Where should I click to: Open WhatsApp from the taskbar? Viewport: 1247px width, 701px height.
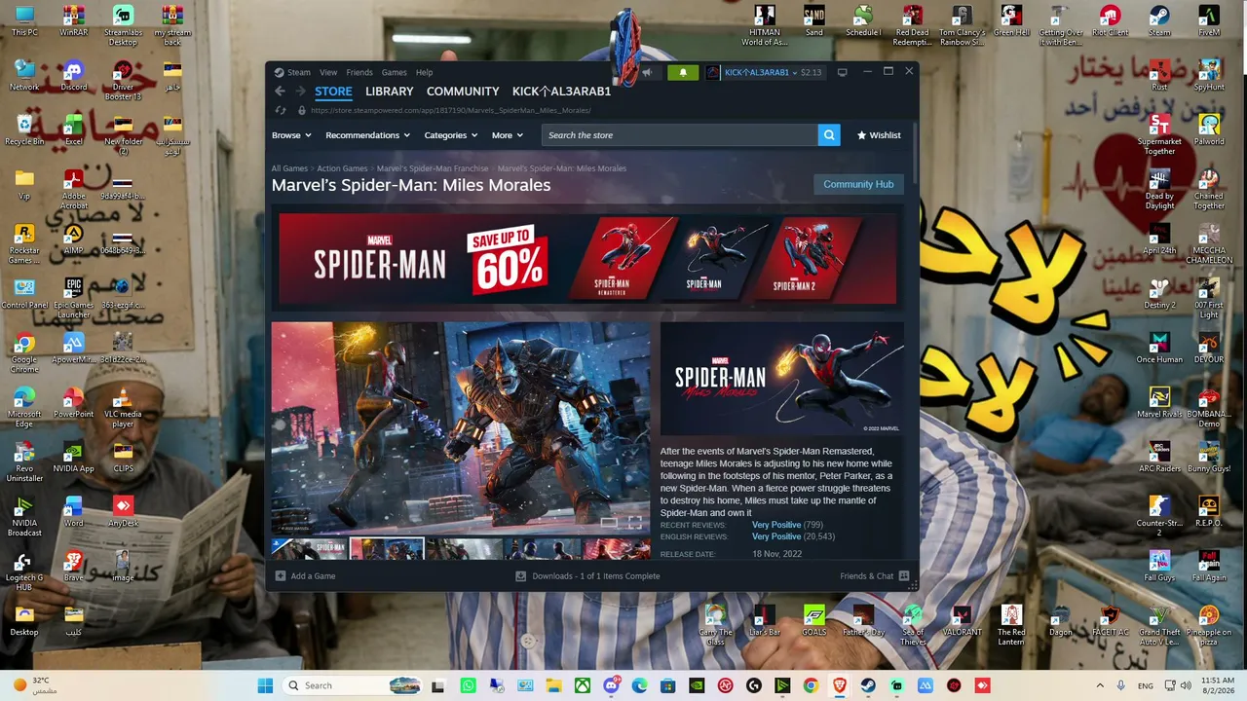coord(469,685)
